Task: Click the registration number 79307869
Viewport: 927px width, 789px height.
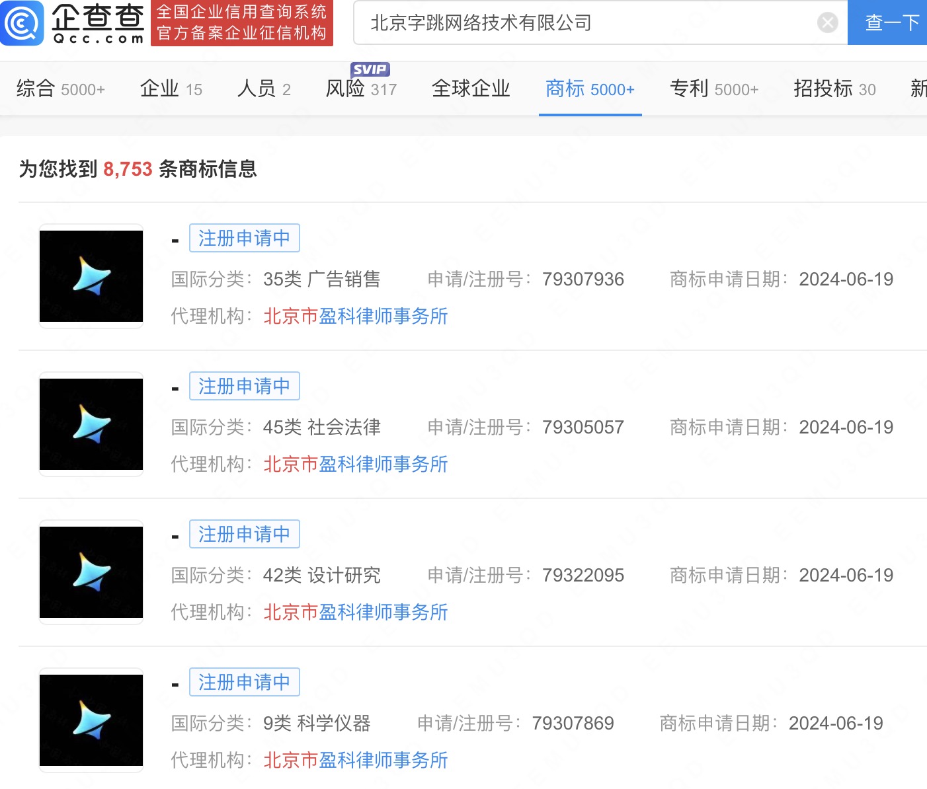Action: [573, 724]
